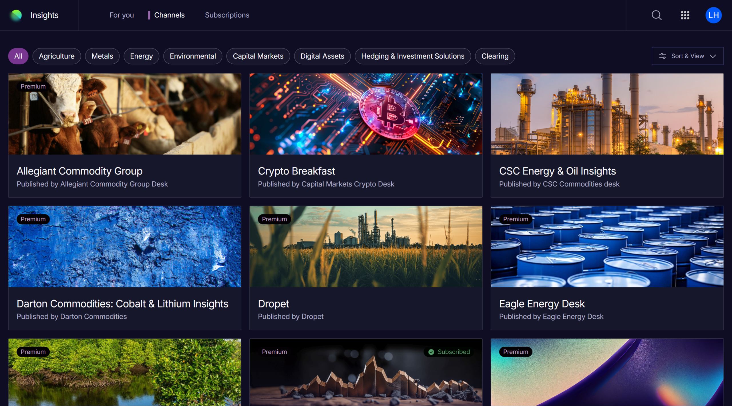Filter channels by Digital Assets
732x406 pixels.
pos(322,56)
